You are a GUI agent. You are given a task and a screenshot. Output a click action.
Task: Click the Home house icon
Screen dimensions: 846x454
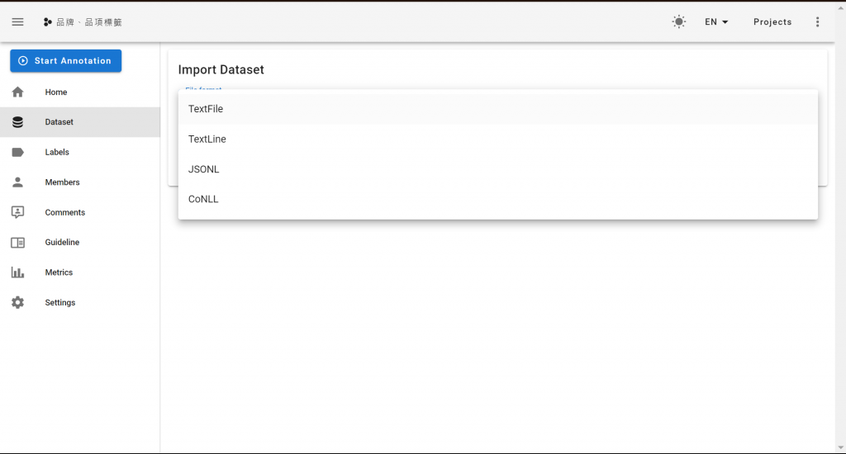tap(18, 92)
